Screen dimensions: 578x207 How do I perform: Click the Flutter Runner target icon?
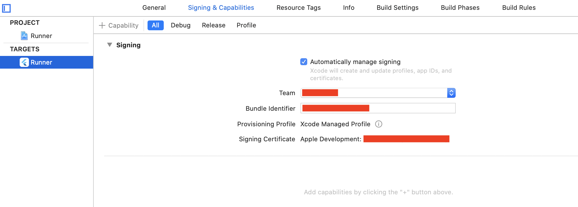pyautogui.click(x=24, y=62)
